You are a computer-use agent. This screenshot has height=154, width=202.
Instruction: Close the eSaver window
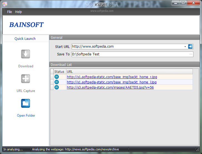193,3
